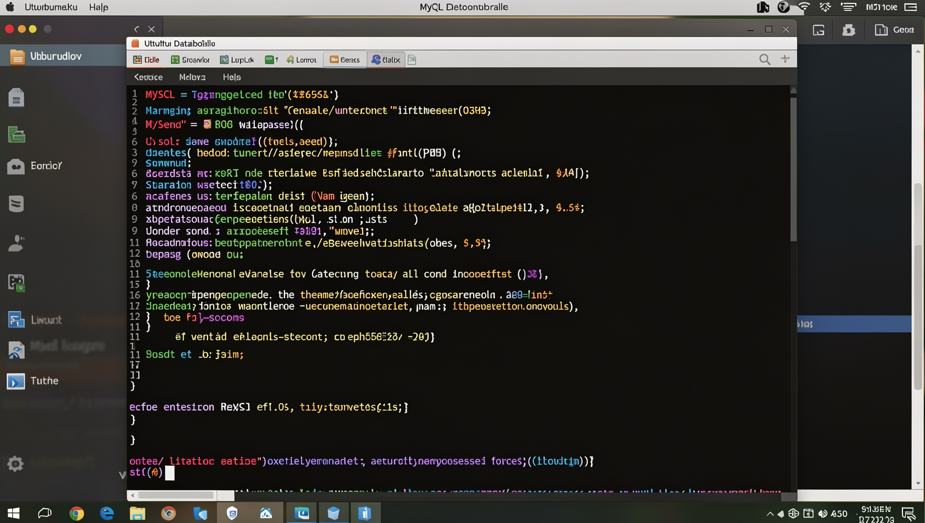Click the image with green badge sidebar icon

(x=16, y=282)
